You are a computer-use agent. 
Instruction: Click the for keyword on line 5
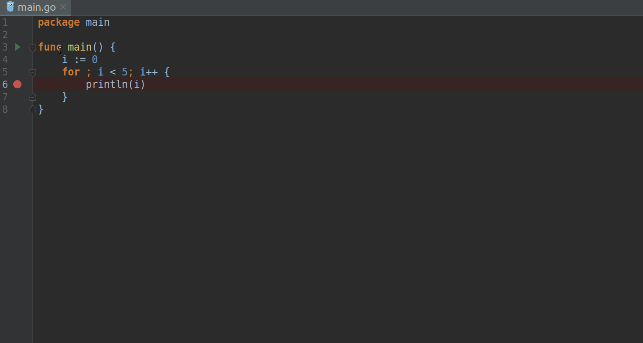point(71,72)
